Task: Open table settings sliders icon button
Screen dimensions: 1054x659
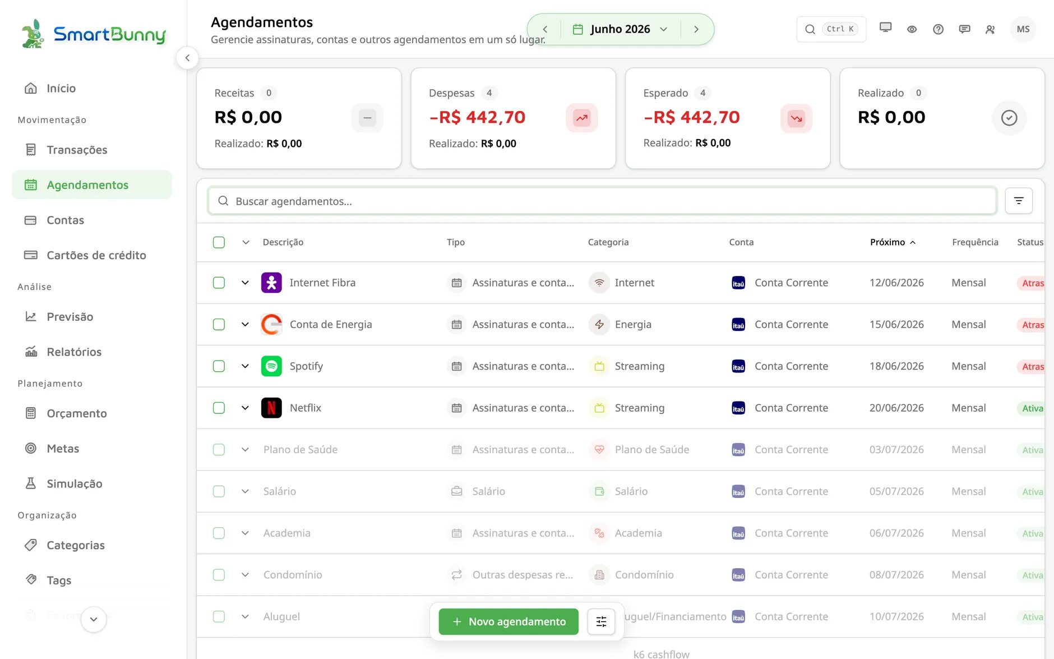Action: coord(601,621)
